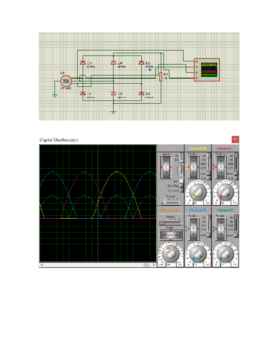Select diode D1 in the schematic
Screen dimensions: 278x360
tap(83, 62)
